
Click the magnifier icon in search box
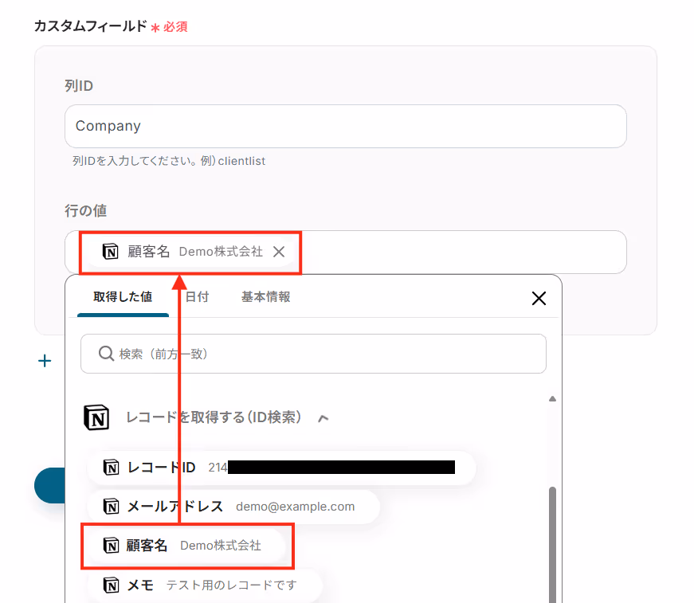[106, 354]
